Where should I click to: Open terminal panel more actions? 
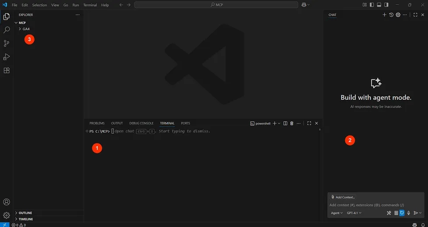tap(299, 124)
